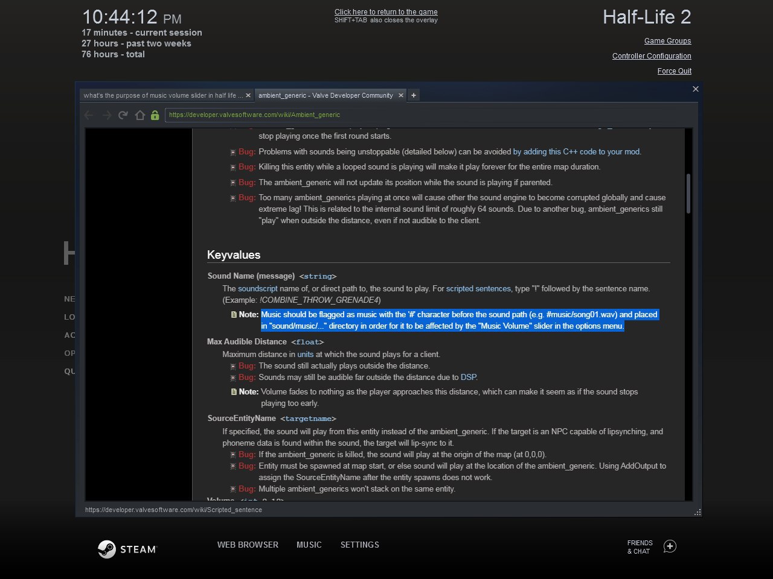Switch to the music volume slider tab
This screenshot has height=579, width=773.
pos(162,95)
